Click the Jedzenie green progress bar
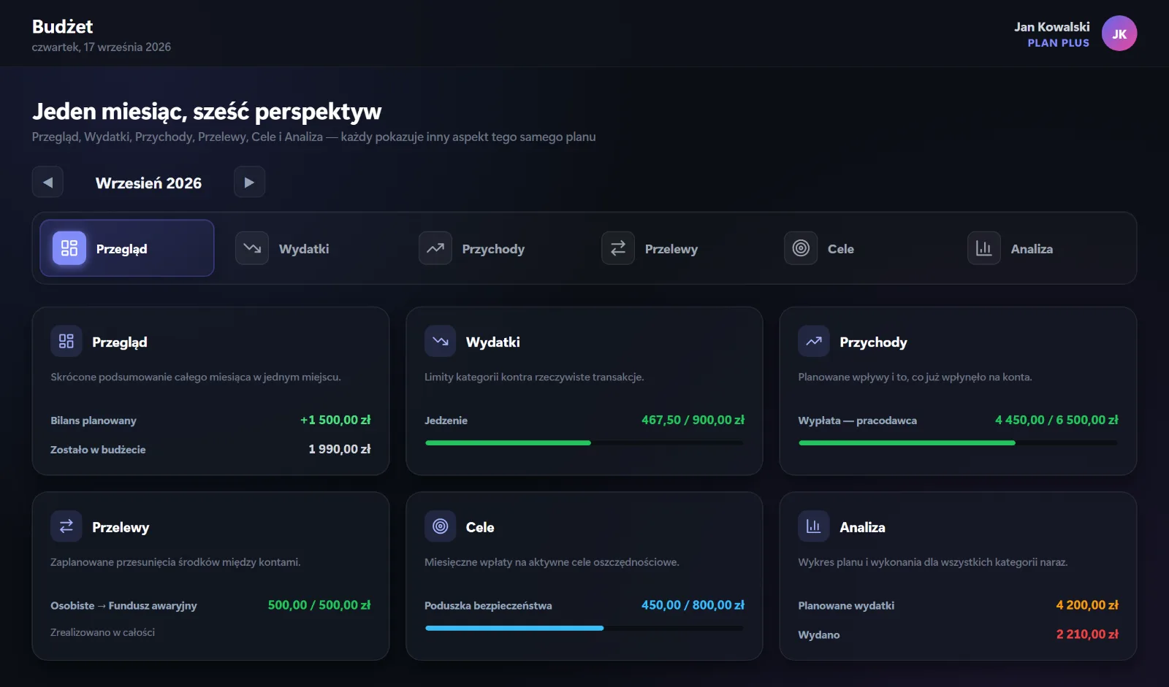This screenshot has width=1169, height=687. 584,442
